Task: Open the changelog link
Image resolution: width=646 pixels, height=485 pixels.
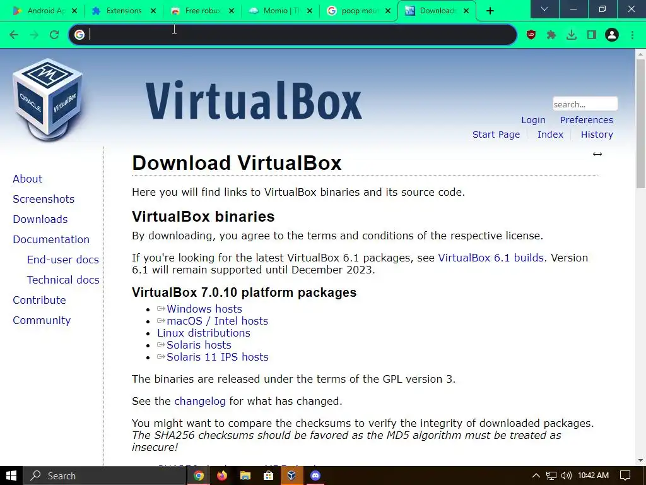Action: pyautogui.click(x=200, y=401)
